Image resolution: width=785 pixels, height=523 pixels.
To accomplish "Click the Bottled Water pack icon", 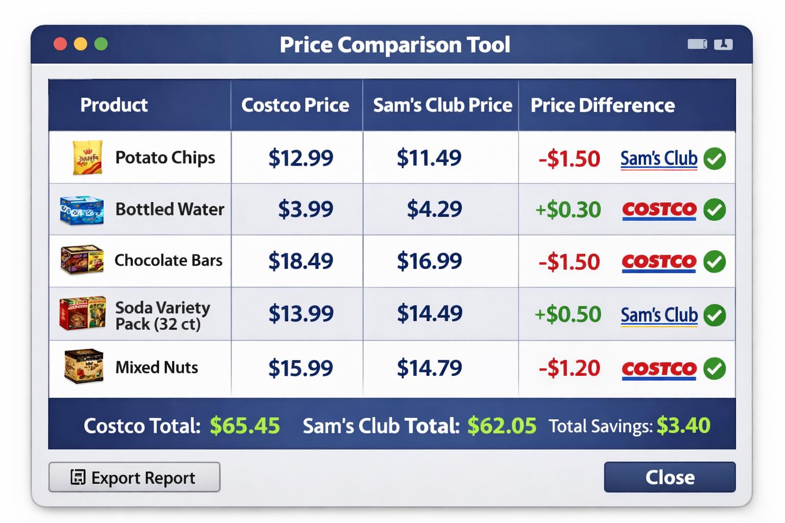I will click(82, 210).
